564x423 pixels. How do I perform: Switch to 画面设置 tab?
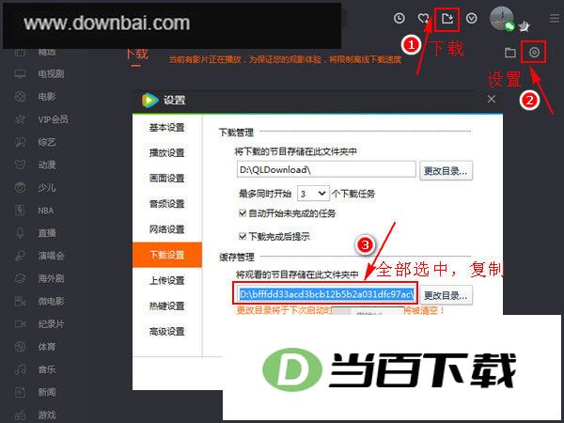pos(167,179)
